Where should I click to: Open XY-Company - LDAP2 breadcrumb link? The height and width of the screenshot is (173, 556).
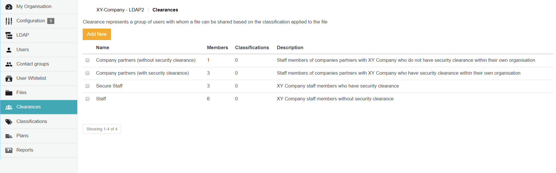pyautogui.click(x=120, y=10)
